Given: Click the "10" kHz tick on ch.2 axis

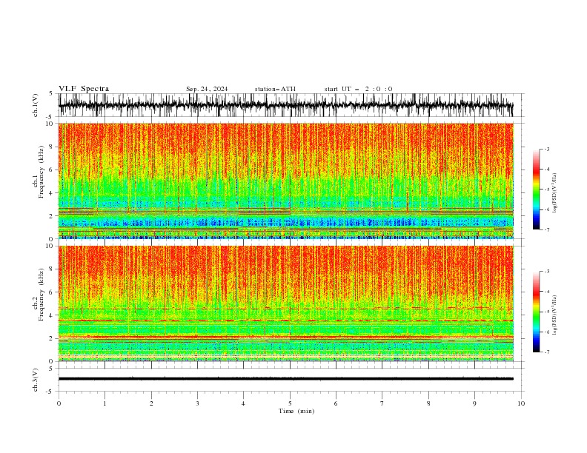Looking at the screenshot, I should (x=50, y=246).
